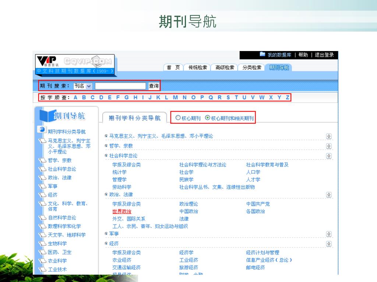The width and height of the screenshot is (377, 282).
Task: Open 天文学、地球科学 in sidebar
Action: [x=67, y=235]
